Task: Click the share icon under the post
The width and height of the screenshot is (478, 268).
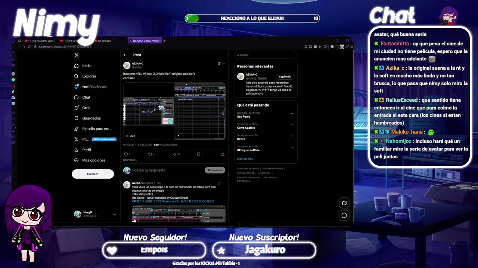Action: pos(223,154)
